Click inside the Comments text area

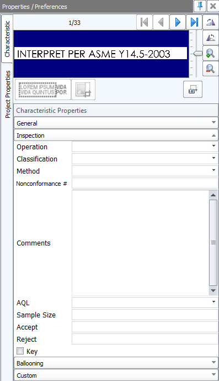pos(140,243)
